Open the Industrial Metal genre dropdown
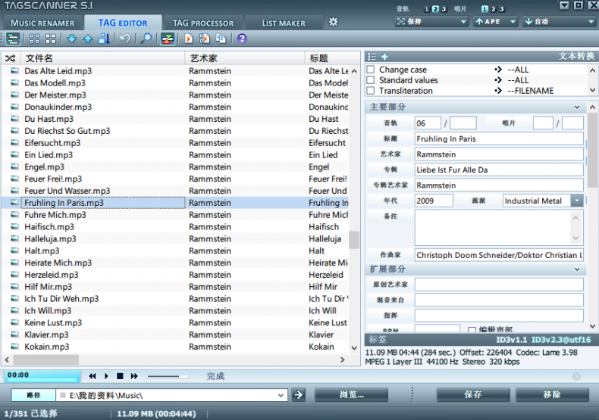The width and height of the screenshot is (599, 420). [577, 201]
